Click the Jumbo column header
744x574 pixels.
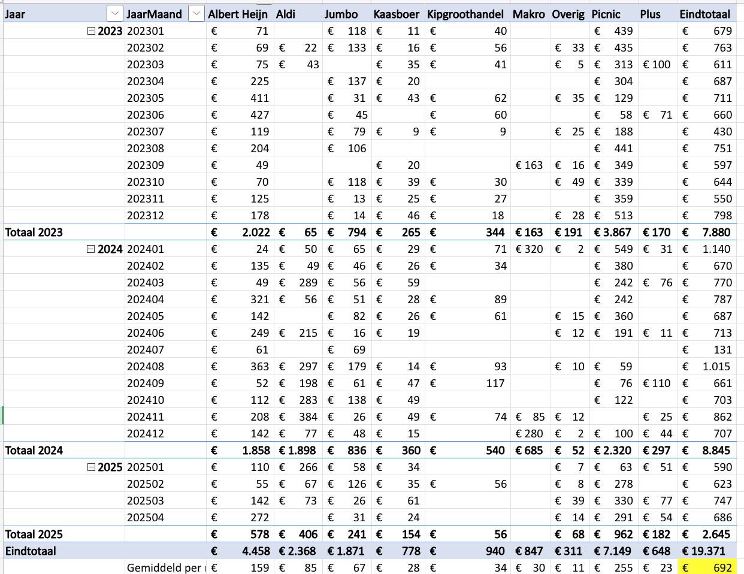(341, 14)
